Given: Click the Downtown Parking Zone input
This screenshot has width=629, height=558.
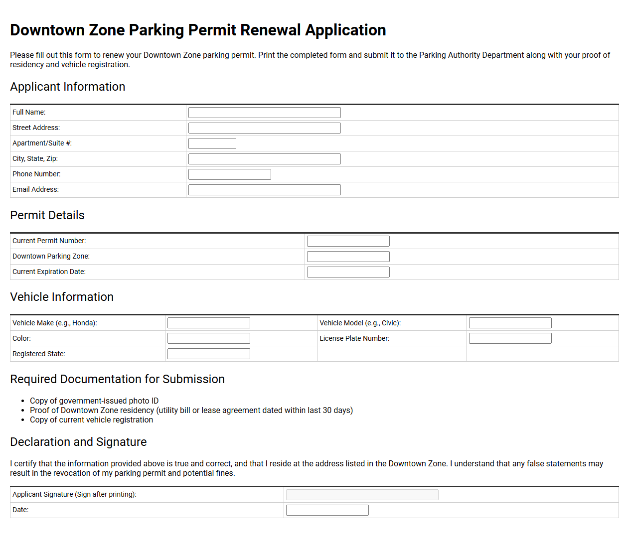Looking at the screenshot, I should [x=348, y=257].
